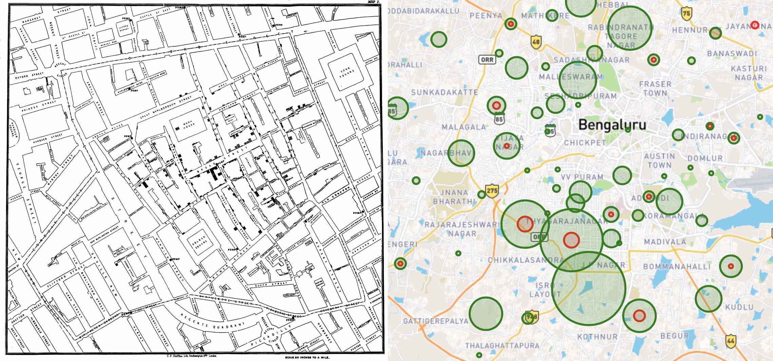The width and height of the screenshot is (773, 361).
Task: Click the route 44 highway shield
Action: pyautogui.click(x=731, y=341)
